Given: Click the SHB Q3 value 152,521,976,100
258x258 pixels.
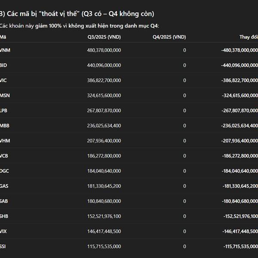Looking at the screenshot, I should [104, 216].
